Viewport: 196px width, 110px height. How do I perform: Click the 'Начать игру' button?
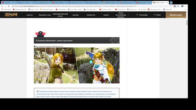(176, 15)
